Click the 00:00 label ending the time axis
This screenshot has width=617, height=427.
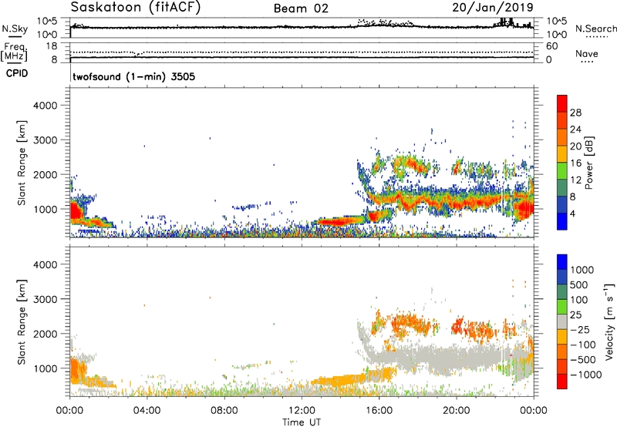tap(534, 411)
